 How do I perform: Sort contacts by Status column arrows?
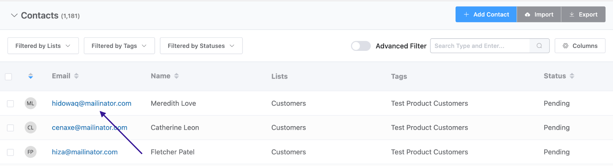(572, 76)
